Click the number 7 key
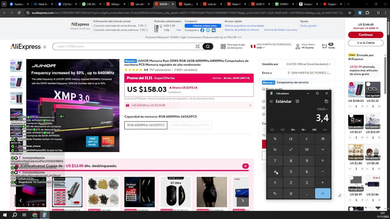 pyautogui.click(x=275, y=161)
